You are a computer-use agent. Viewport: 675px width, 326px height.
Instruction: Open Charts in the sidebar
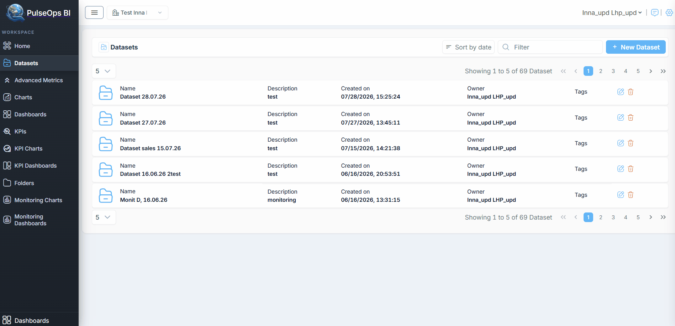[x=39, y=97]
